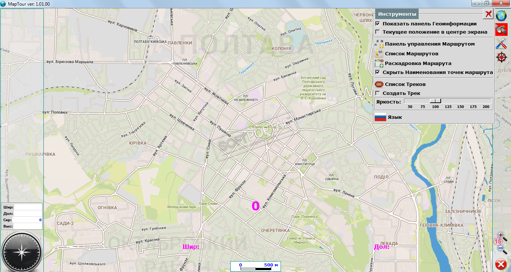Click the zoom in magnifier icon
Image resolution: width=511 pixels, height=272 pixels.
(x=501, y=236)
